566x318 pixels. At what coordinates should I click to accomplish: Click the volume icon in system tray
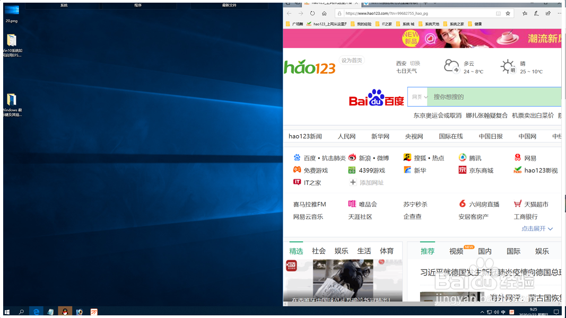(496, 312)
